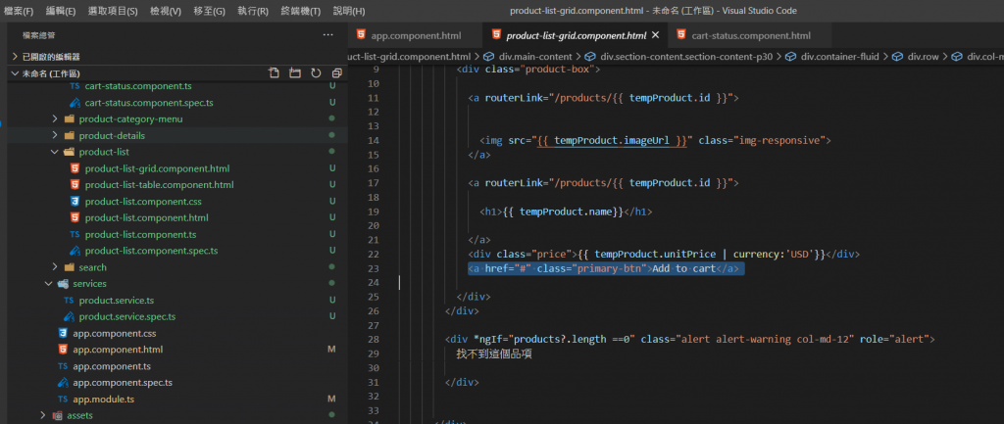1004x424 pixels.
Task: Click div.main-content in the breadcrumb
Action: (x=533, y=56)
